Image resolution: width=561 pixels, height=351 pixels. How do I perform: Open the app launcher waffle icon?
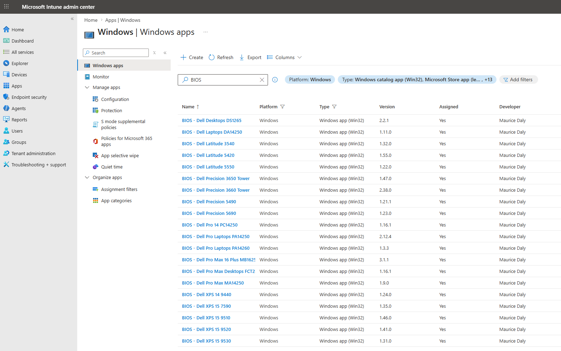[x=6, y=7]
